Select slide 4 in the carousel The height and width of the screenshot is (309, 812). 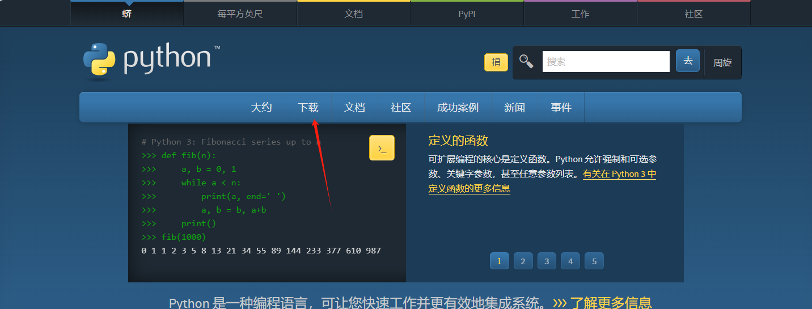click(570, 261)
